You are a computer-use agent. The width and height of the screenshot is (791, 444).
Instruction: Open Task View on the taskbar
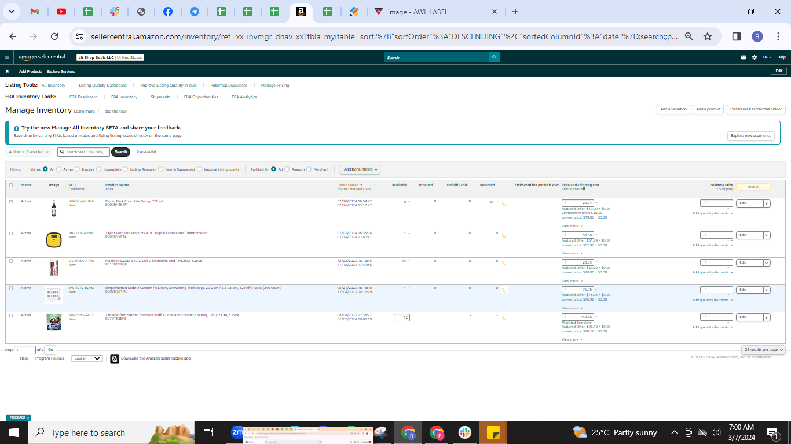[209, 432]
